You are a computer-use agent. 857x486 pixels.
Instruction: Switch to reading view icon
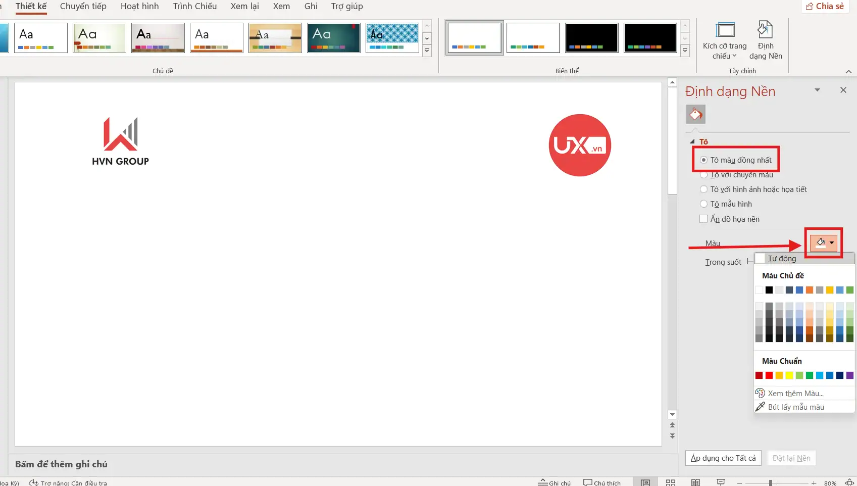[695, 482]
